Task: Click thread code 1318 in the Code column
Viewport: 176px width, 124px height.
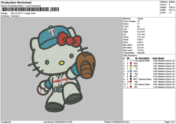Action: pos(155,76)
